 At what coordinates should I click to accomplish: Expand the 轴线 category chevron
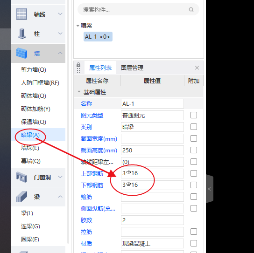(x=60, y=14)
